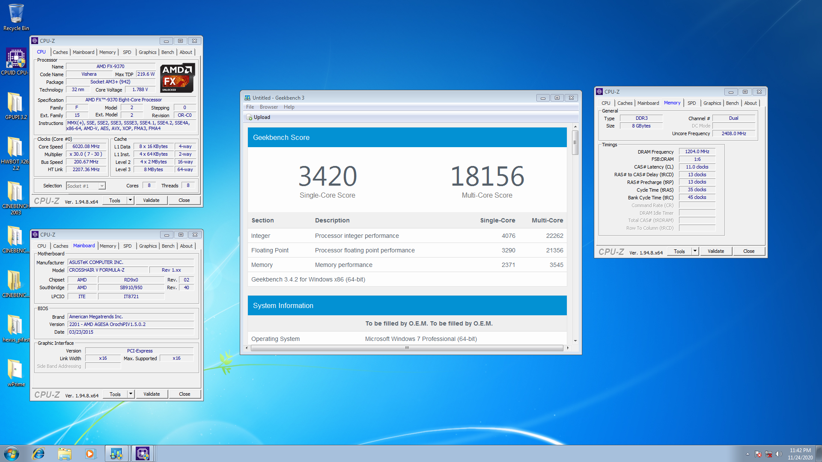Image resolution: width=822 pixels, height=462 pixels.
Task: Click the Geekbench window title icon
Action: click(247, 98)
